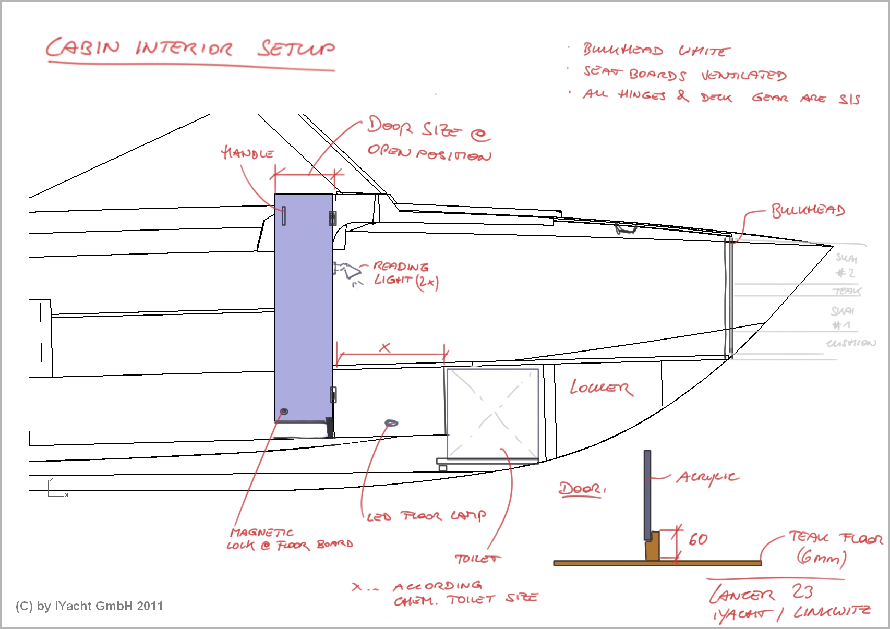This screenshot has height=629, width=890.
Task: Click the grey acrylic door panel in the detail
Action: coord(647,495)
